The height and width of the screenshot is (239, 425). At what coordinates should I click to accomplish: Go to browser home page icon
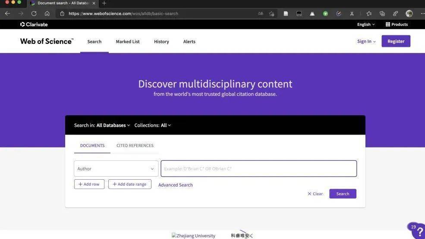[x=47, y=13]
